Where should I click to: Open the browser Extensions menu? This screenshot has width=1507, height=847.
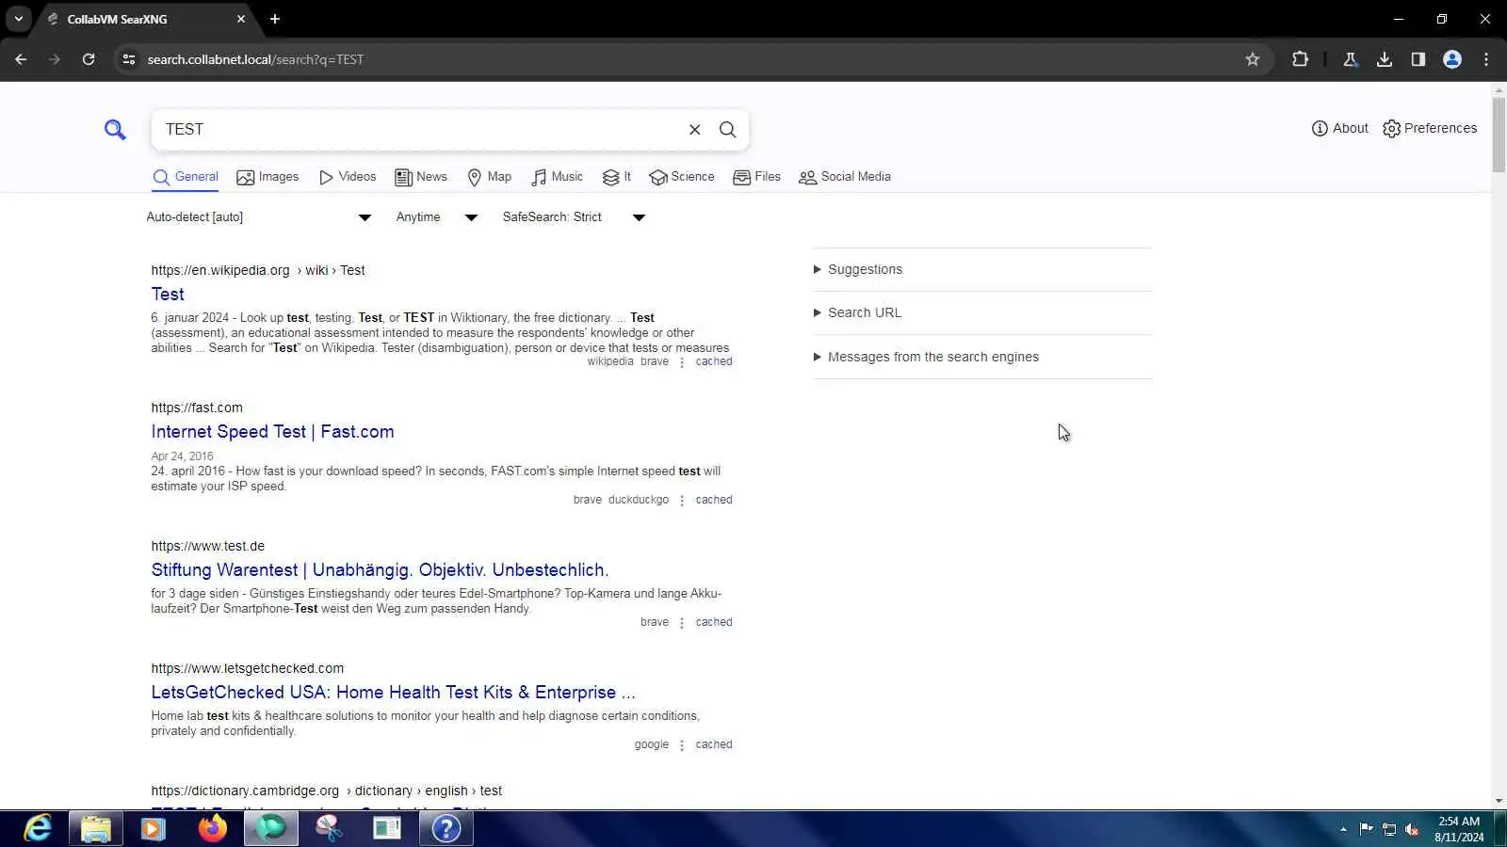tap(1301, 59)
